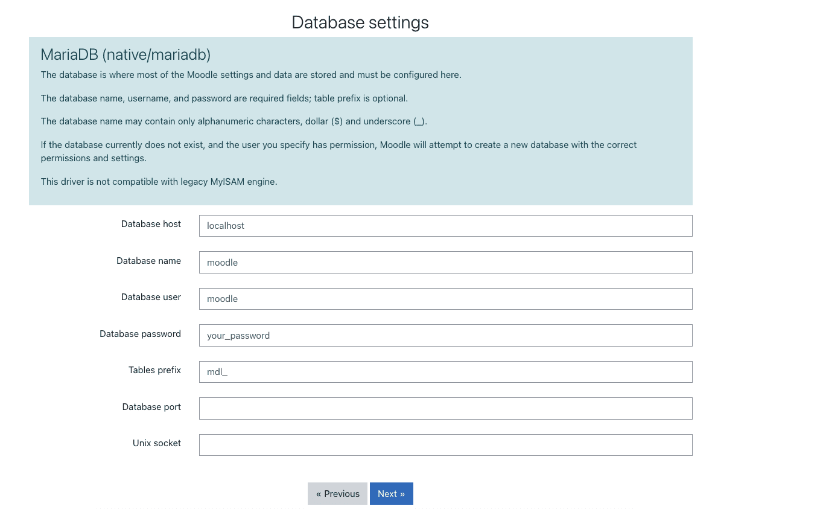Click the "Unix socket" label
820x509 pixels.
(157, 443)
